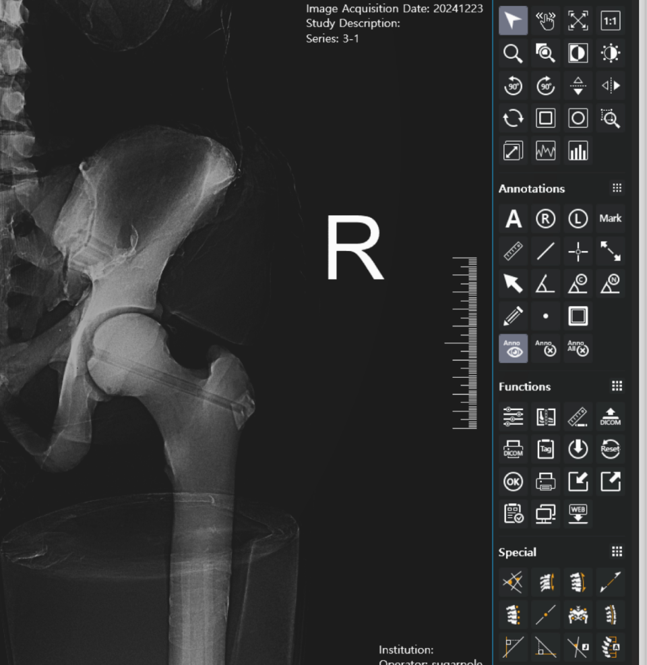This screenshot has width=647, height=665.
Task: Click the WEB download icon
Action: tap(578, 514)
